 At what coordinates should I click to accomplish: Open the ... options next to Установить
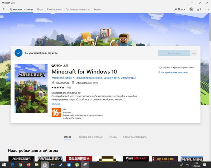(193, 53)
